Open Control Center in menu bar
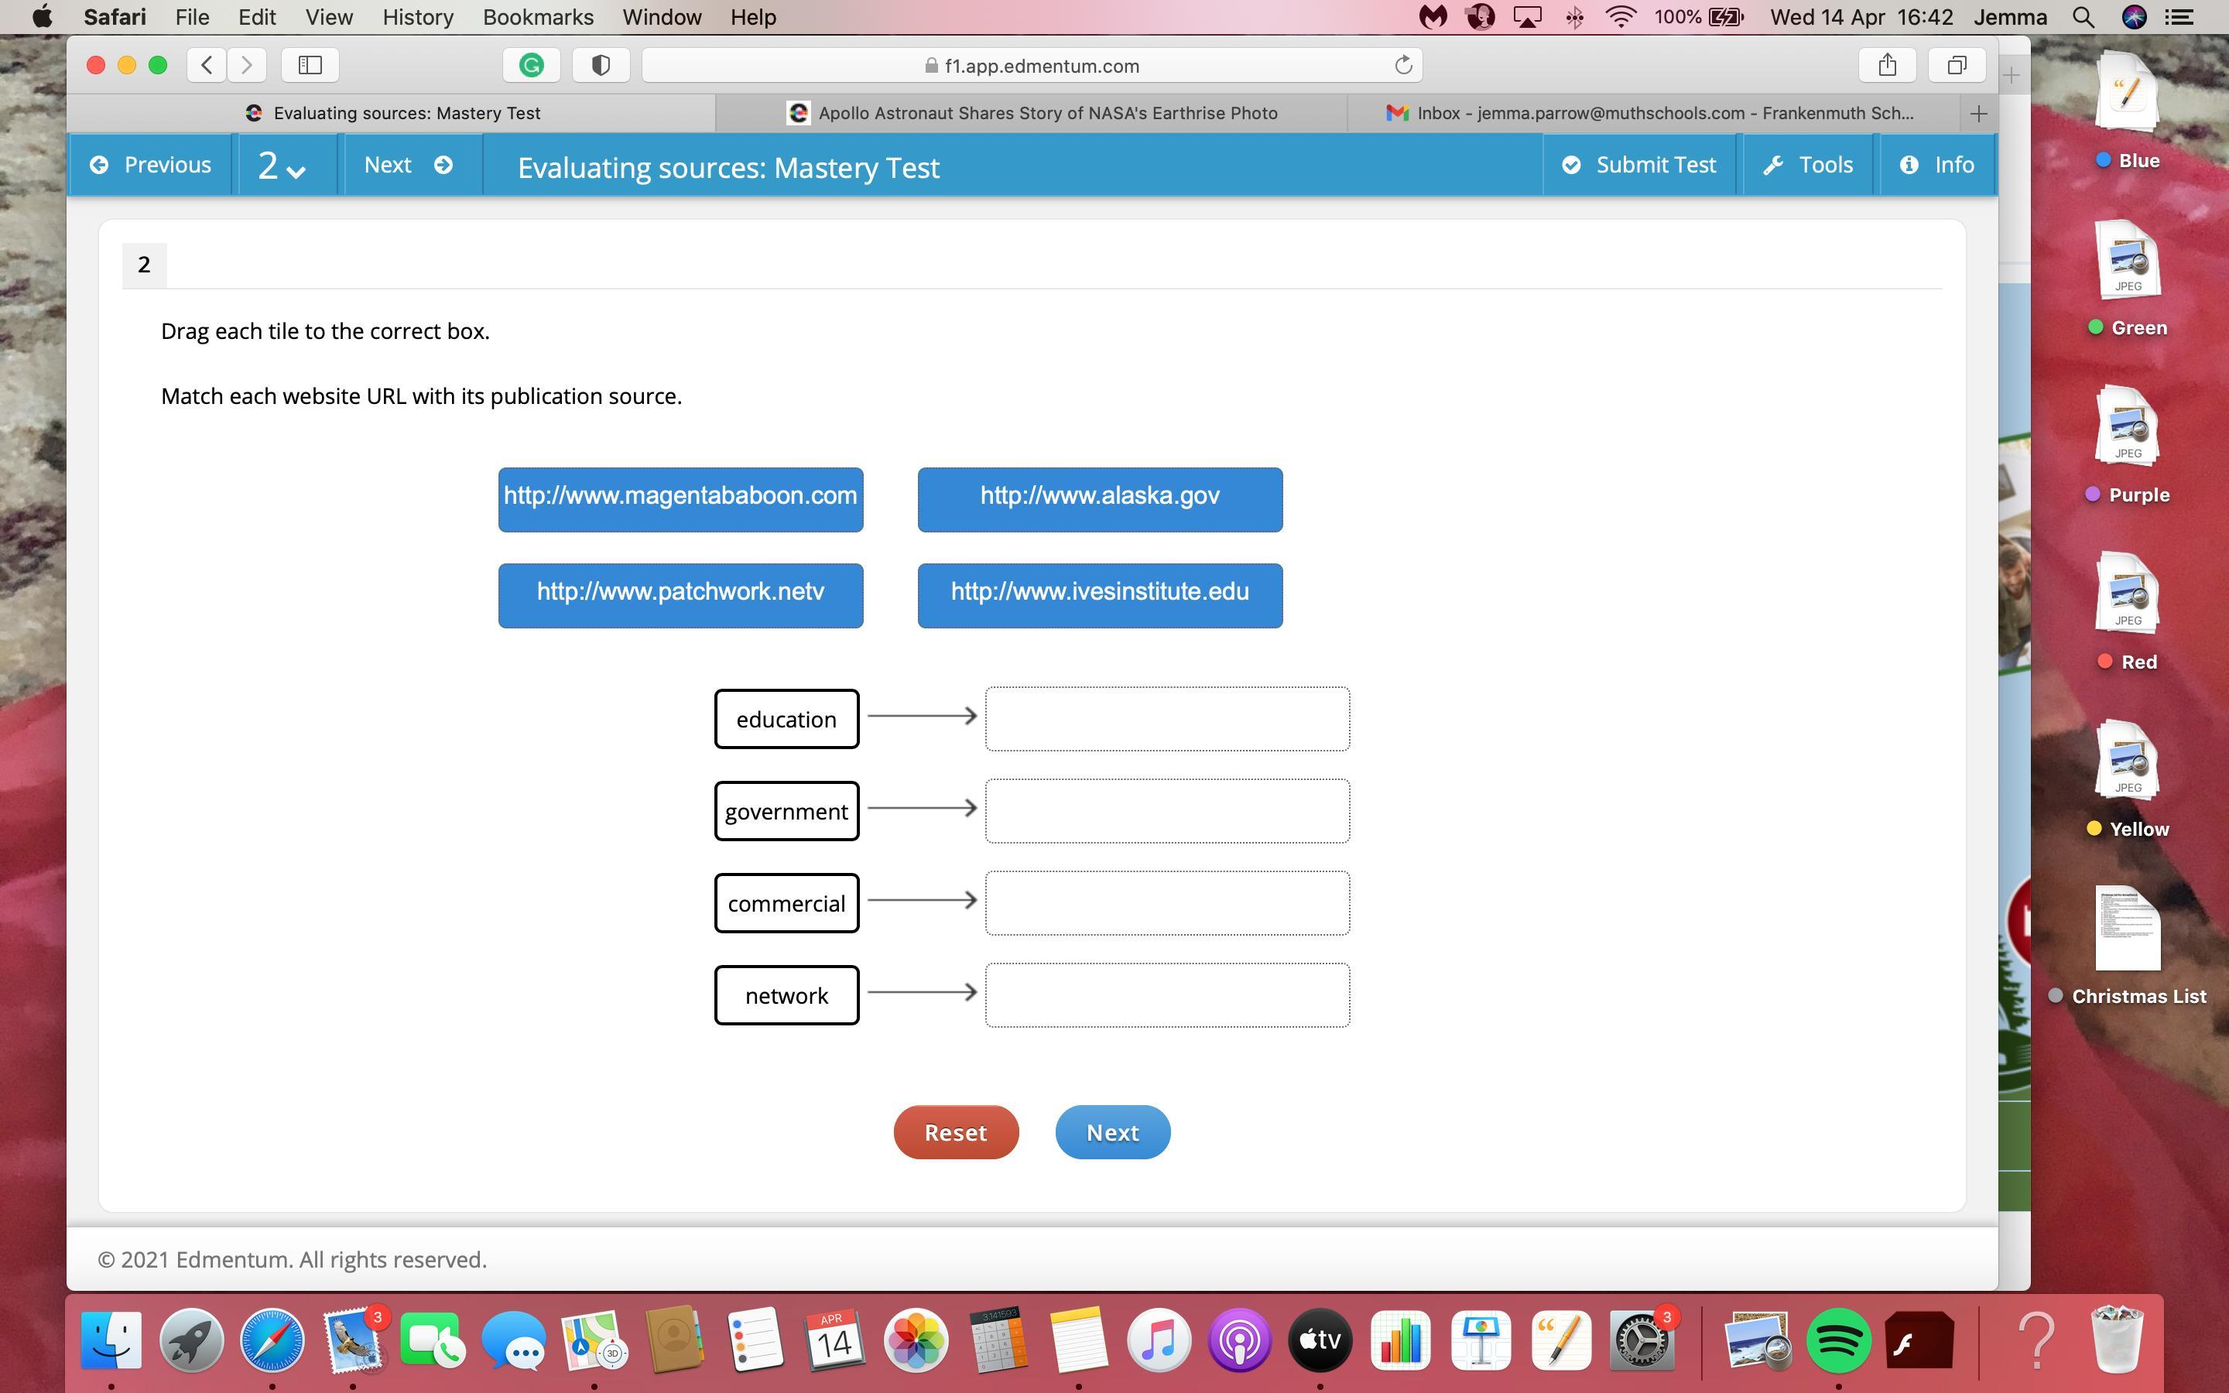This screenshot has height=1393, width=2229. (x=2179, y=18)
